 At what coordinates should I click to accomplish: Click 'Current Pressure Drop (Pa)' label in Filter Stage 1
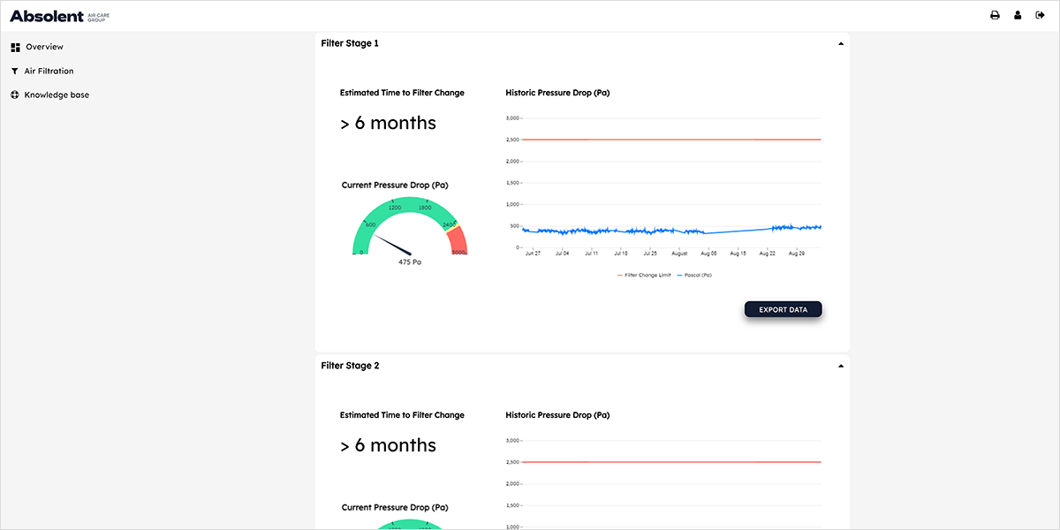pos(395,185)
